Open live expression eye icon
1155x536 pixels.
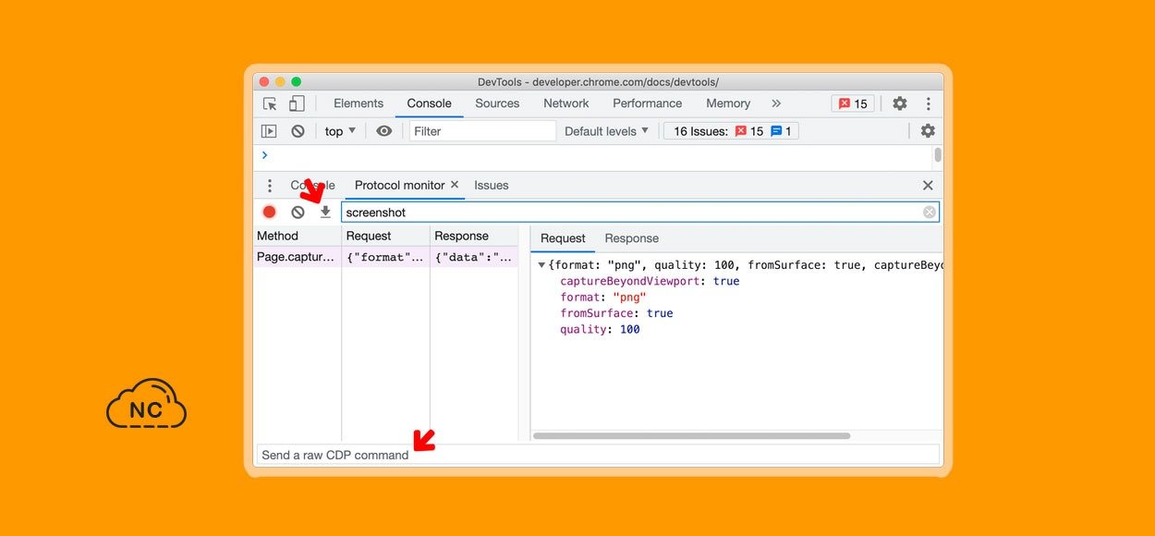[384, 131]
